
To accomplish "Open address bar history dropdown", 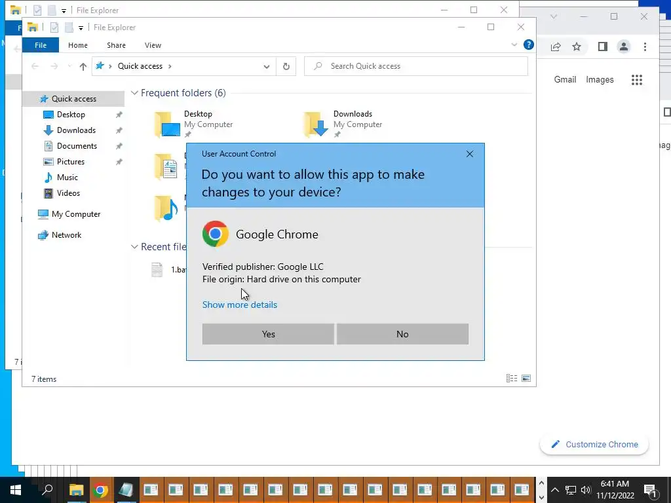I will click(x=267, y=66).
